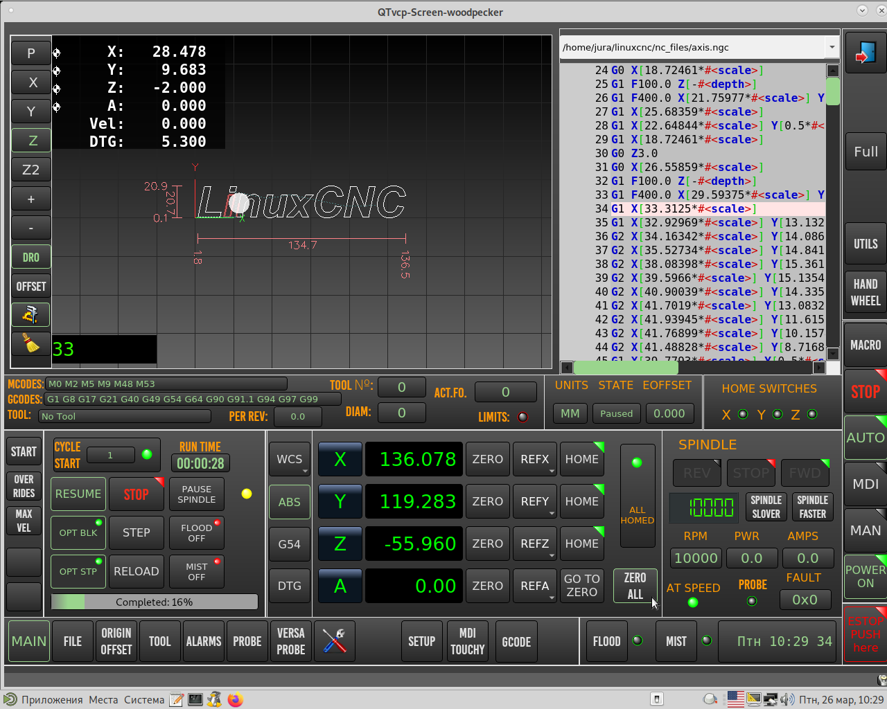The height and width of the screenshot is (709, 887).
Task: Toggle ABS coordinate display
Action: 290,501
